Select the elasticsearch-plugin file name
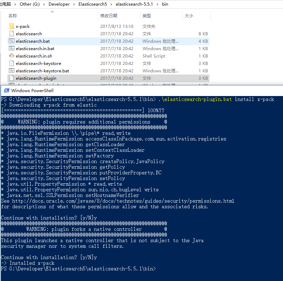The image size is (283, 281). [36, 78]
